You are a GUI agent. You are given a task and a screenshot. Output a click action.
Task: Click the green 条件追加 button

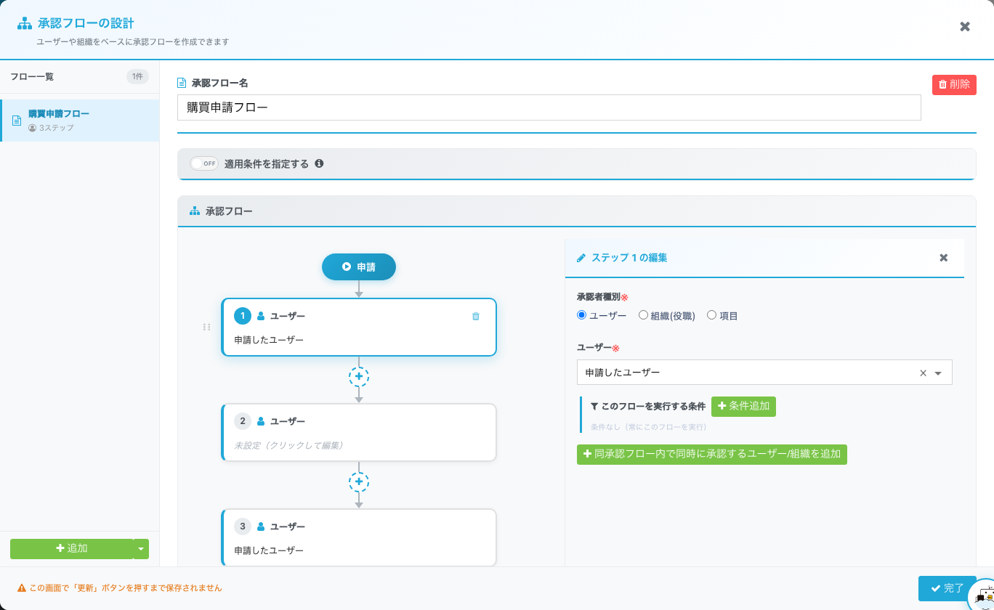[x=743, y=407]
